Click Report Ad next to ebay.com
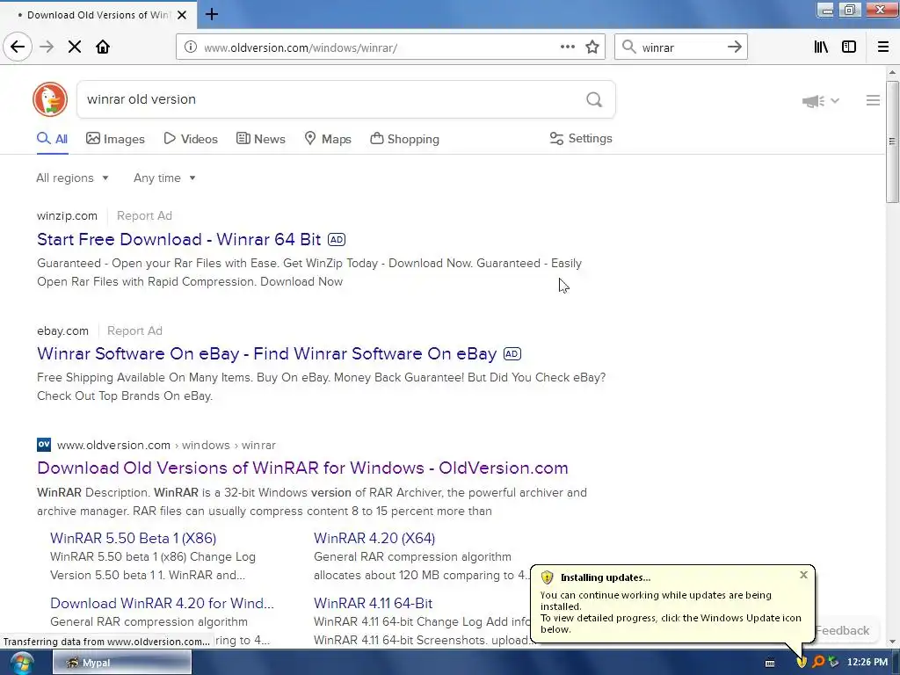900x675 pixels. click(134, 331)
